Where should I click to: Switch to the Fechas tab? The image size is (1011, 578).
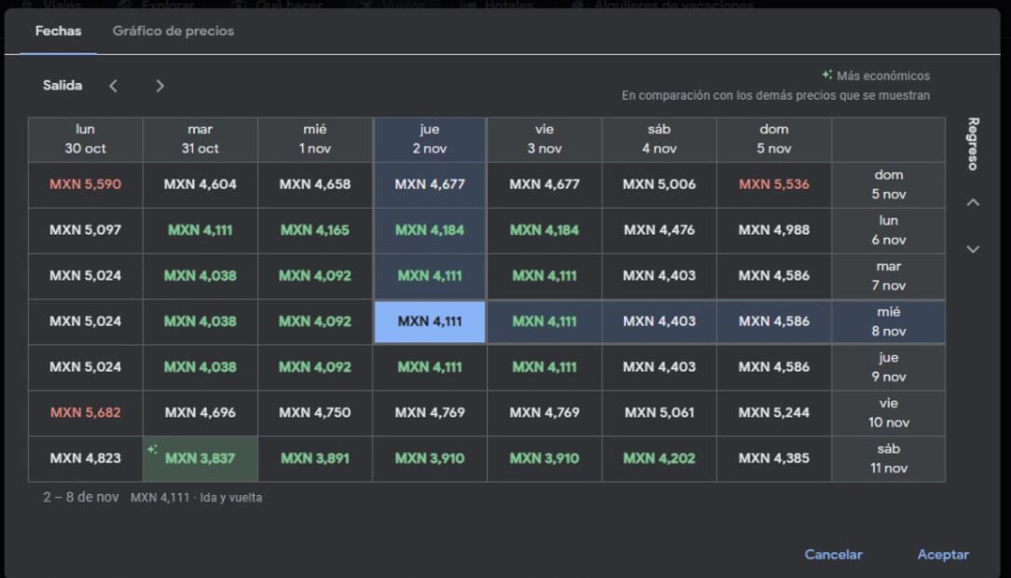58,31
